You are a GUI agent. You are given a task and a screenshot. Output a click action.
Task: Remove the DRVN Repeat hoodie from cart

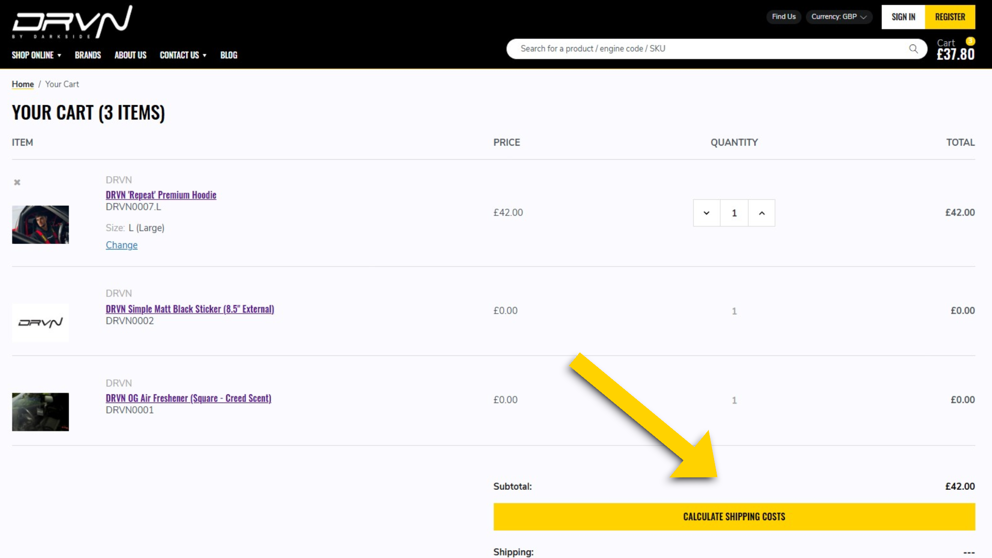(17, 182)
